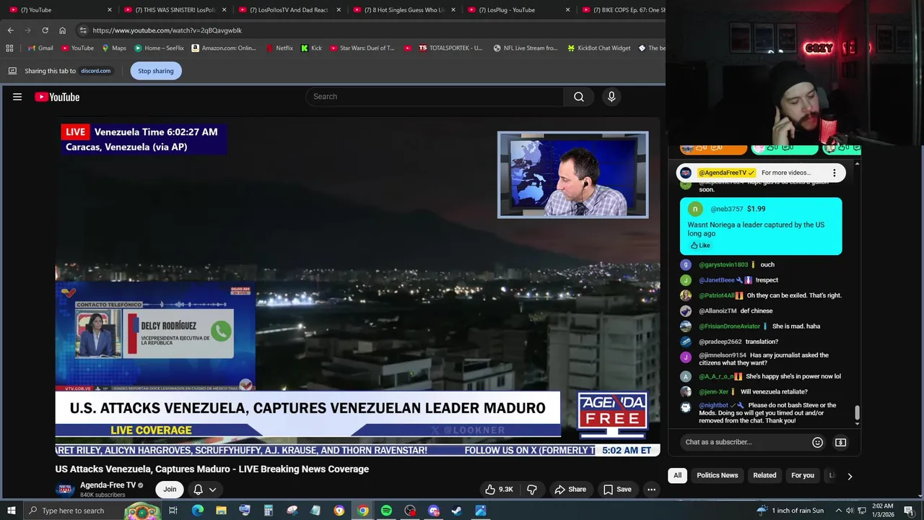Viewport: 924px width, 520px height.
Task: Open the @nightbot commenter name
Action: 713,405
